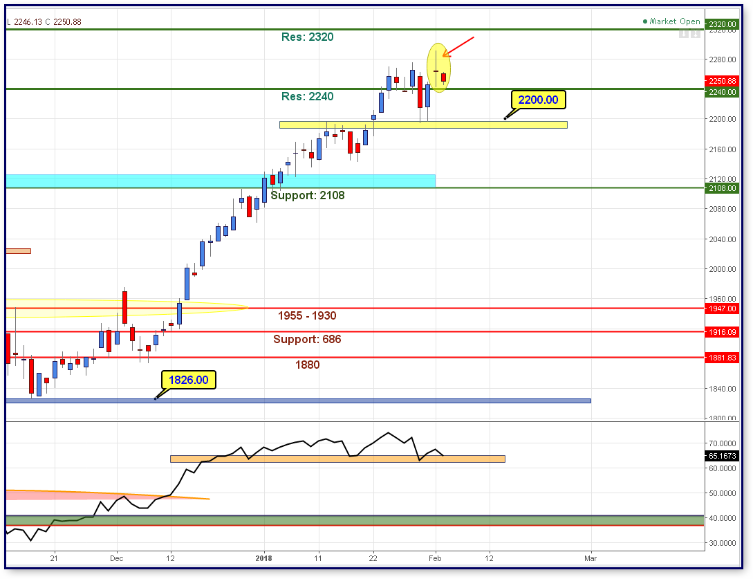Click the 65.1673 indicator value label

pyautogui.click(x=723, y=455)
